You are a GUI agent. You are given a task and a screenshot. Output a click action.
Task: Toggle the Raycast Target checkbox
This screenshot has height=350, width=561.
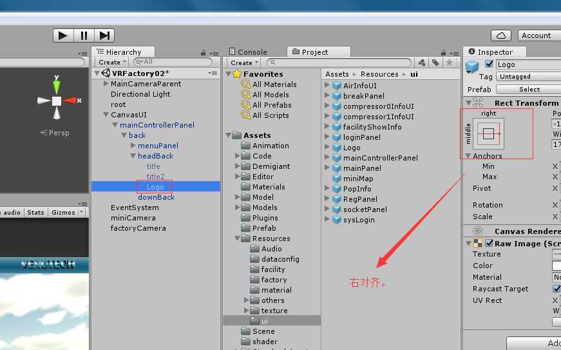pos(556,289)
